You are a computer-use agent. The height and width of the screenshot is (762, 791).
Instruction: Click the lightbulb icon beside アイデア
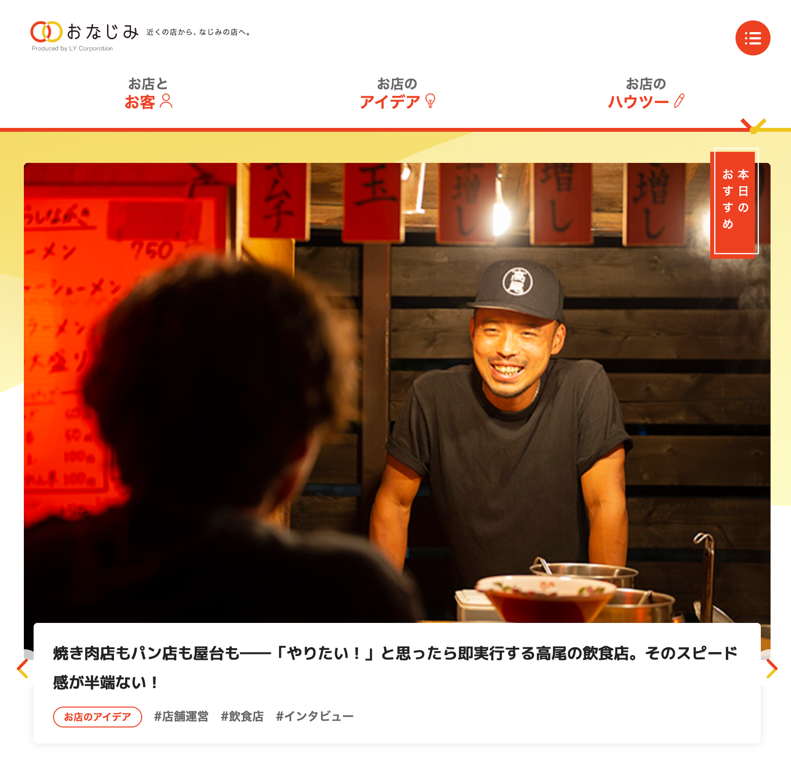tap(430, 101)
